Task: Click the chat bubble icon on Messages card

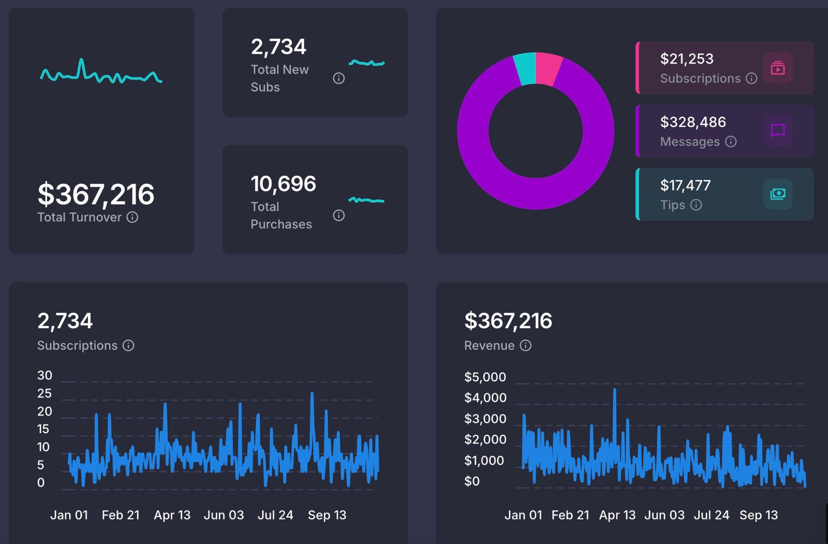Action: click(x=777, y=131)
